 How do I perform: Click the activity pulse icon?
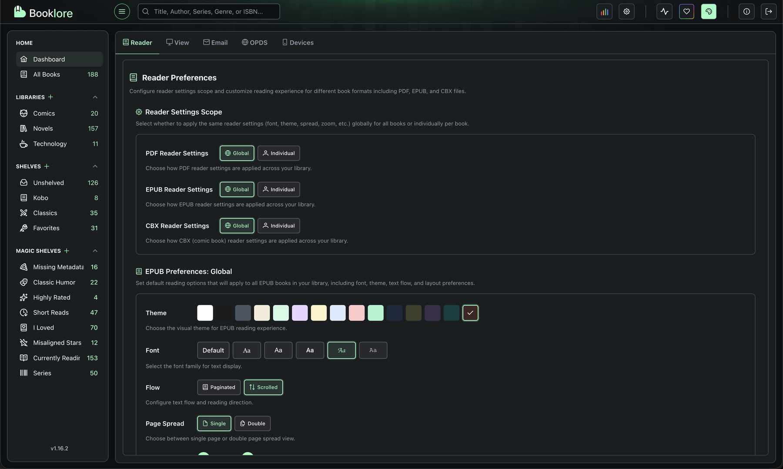click(x=664, y=11)
